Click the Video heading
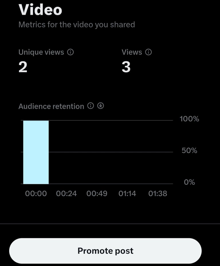Screen dimensions: 220x266 tap(40, 9)
